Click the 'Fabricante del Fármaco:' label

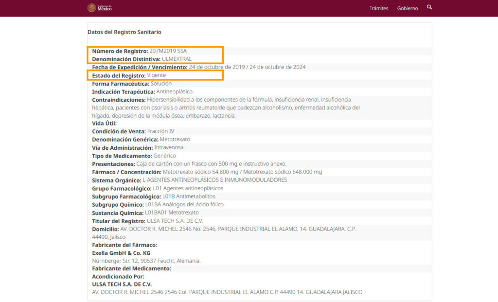coord(124,245)
